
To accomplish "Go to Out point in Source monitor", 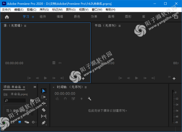I will click(62, 78).
